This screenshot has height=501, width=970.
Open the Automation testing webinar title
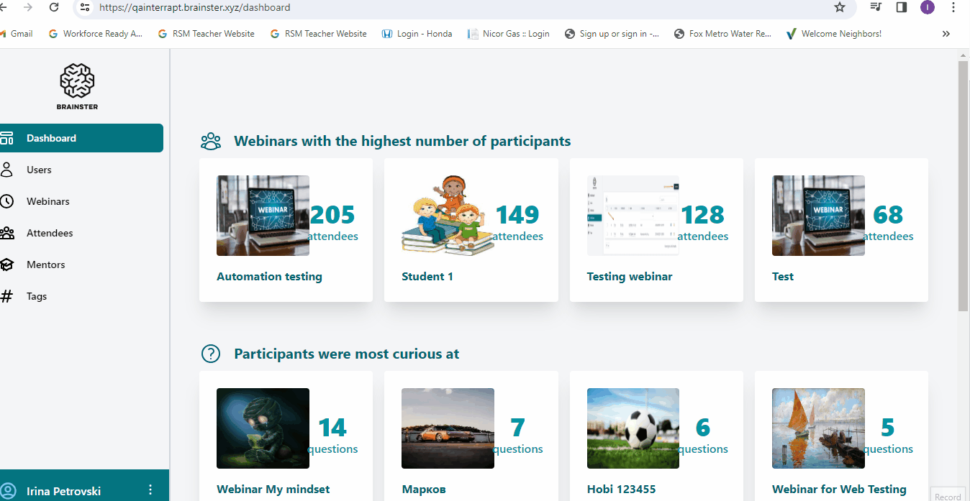click(269, 277)
